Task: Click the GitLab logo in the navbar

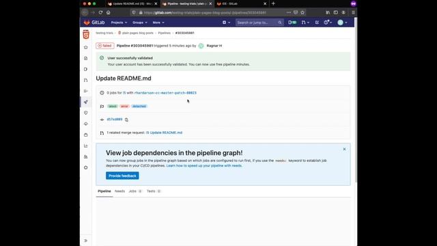Action: coord(94,23)
